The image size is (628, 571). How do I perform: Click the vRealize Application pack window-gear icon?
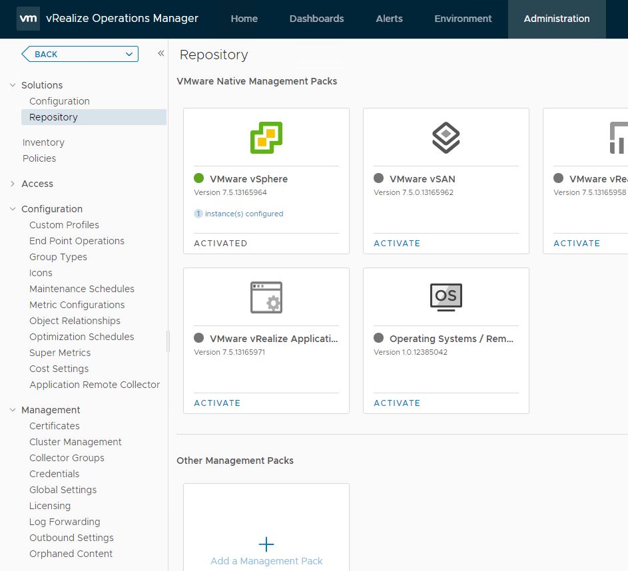[266, 297]
